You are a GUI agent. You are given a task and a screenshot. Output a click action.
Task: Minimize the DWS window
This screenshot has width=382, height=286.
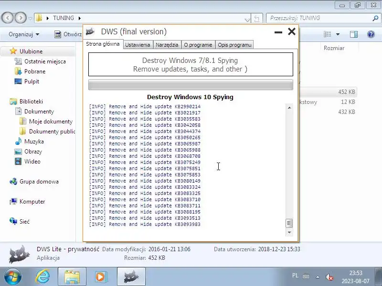pos(278,32)
